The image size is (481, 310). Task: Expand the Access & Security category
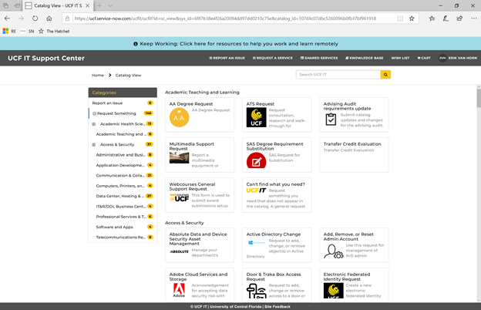click(94, 144)
